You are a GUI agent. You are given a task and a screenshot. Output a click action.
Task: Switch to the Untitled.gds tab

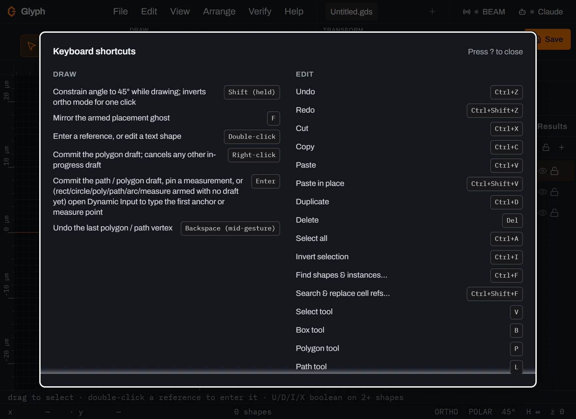pos(351,12)
